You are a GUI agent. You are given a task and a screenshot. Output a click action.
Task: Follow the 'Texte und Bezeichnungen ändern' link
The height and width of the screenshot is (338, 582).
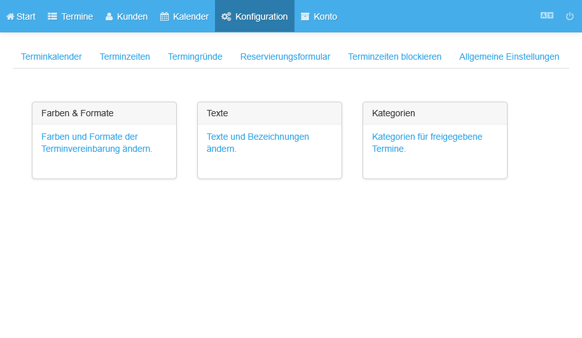pos(258,143)
